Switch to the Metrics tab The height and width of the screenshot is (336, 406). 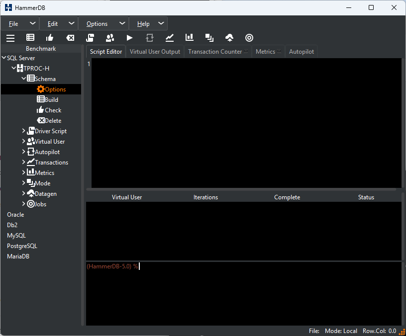tap(268, 52)
